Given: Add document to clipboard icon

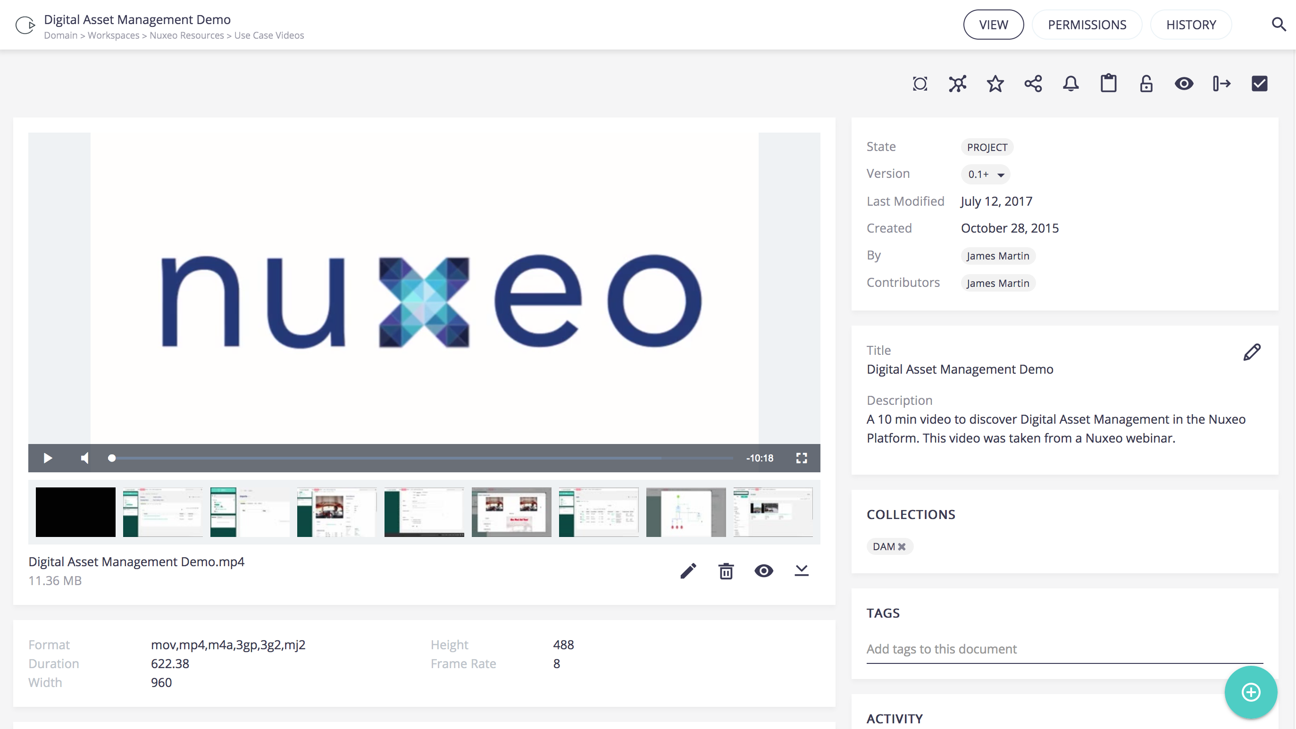Looking at the screenshot, I should click(x=1108, y=84).
